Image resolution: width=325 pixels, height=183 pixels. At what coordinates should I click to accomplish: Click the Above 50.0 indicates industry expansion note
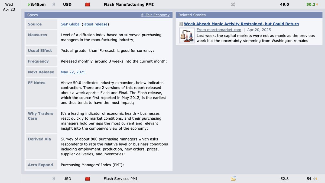click(113, 93)
